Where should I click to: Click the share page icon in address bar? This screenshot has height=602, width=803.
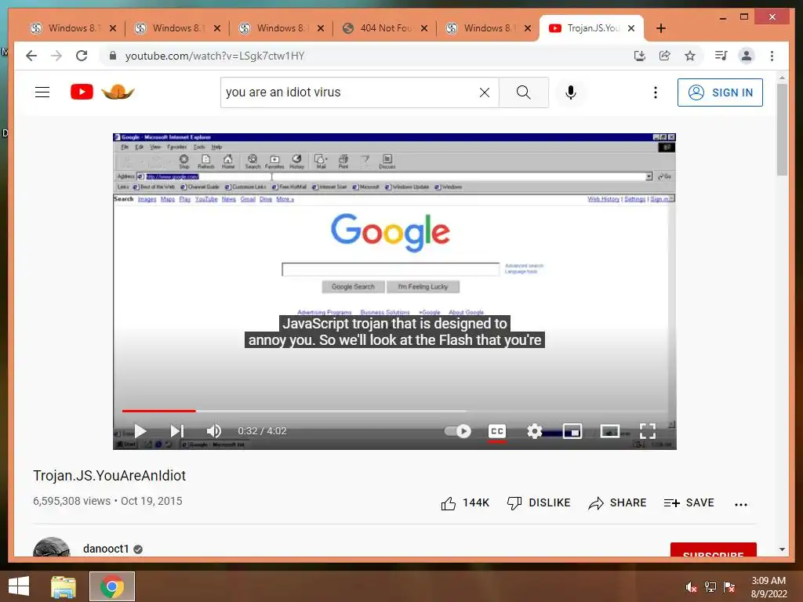tap(665, 56)
